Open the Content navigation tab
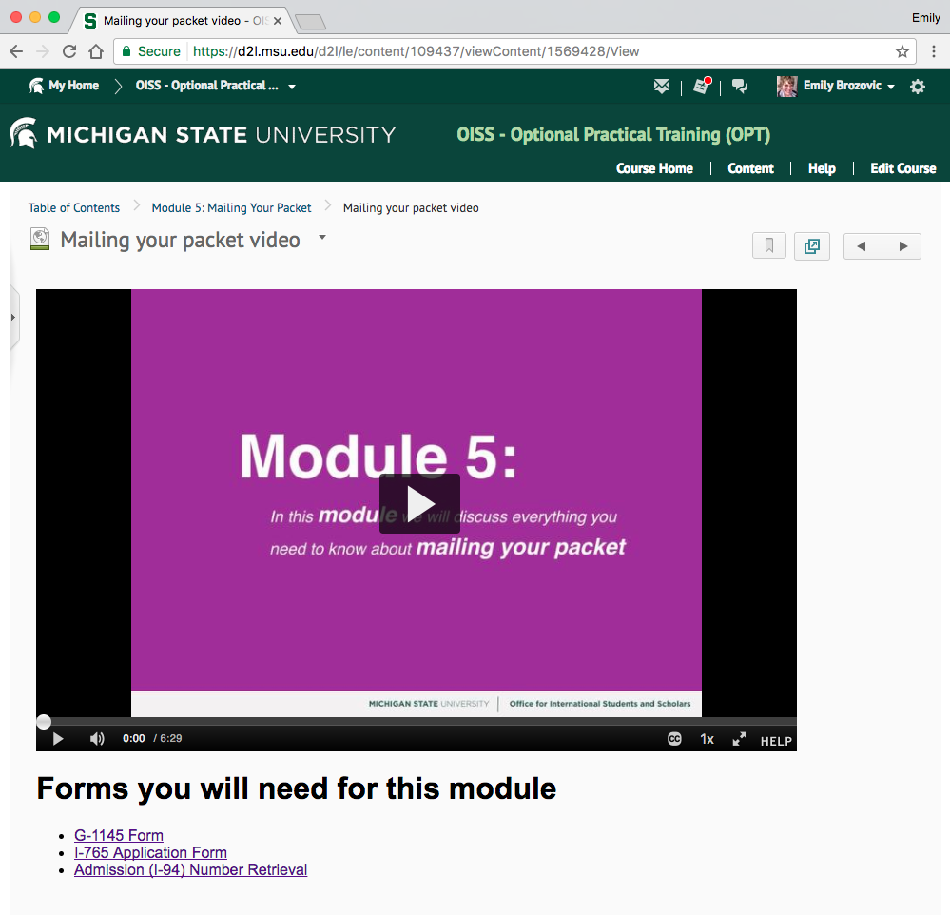 point(750,168)
